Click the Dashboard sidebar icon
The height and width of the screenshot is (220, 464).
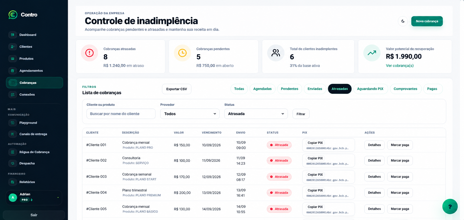click(x=12, y=35)
